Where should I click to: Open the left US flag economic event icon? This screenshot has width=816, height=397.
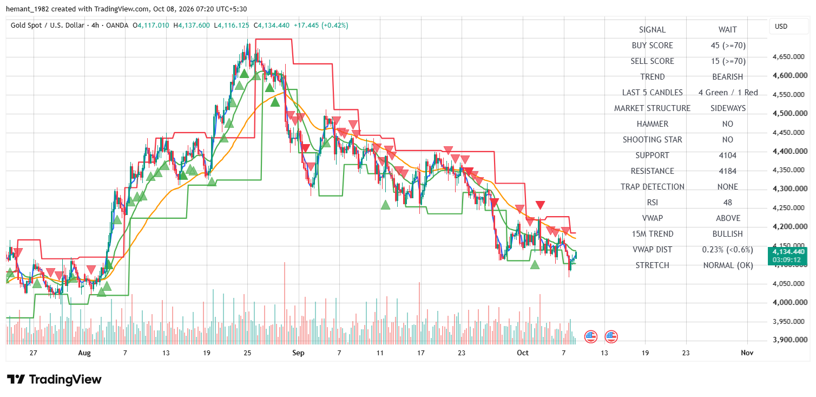tap(591, 336)
